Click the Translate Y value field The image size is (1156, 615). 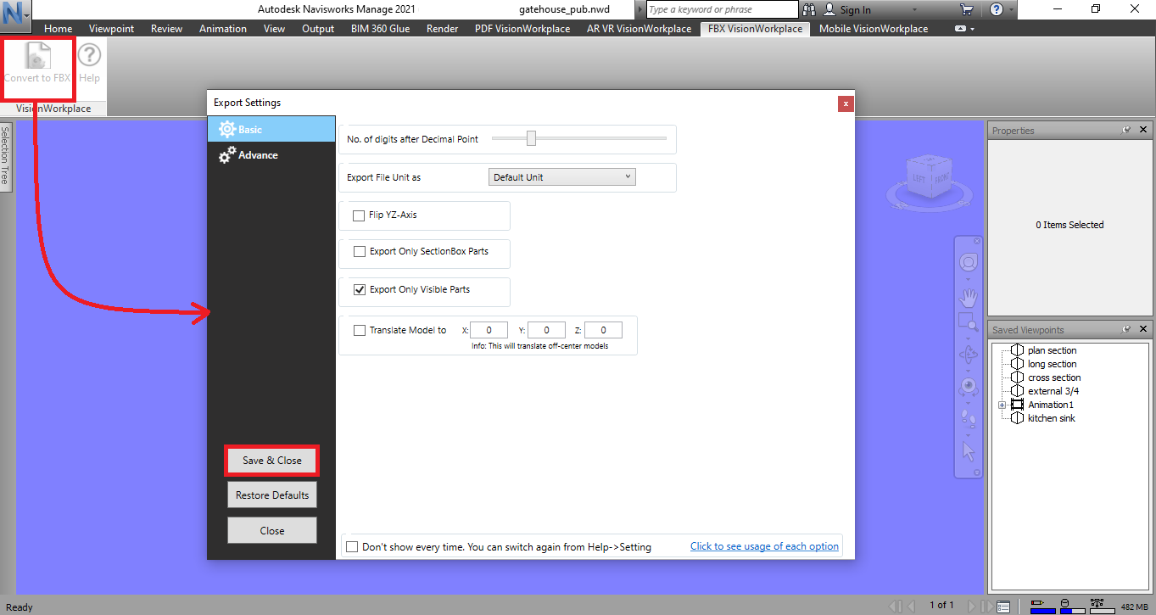point(546,331)
